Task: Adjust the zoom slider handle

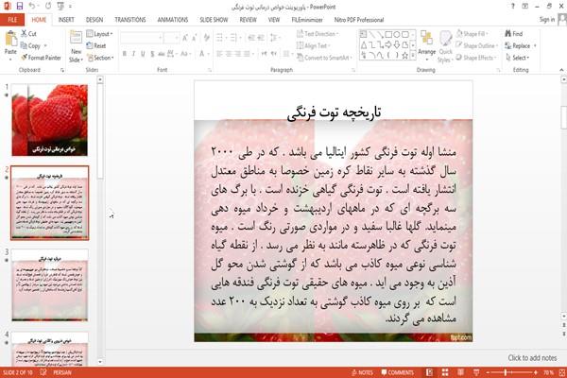Action: (x=506, y=372)
